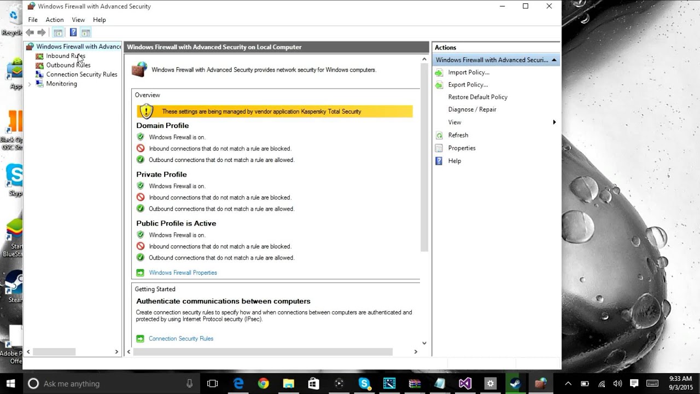Open Steam from the taskbar

coord(515,384)
